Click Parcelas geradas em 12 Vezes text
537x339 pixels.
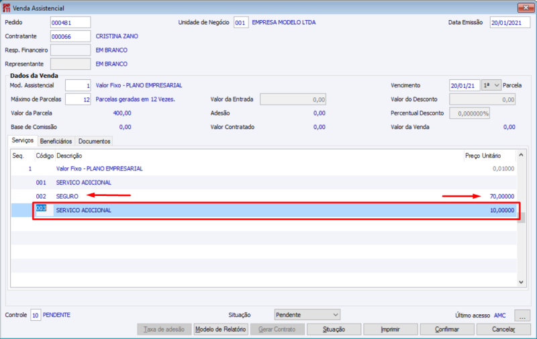point(136,99)
